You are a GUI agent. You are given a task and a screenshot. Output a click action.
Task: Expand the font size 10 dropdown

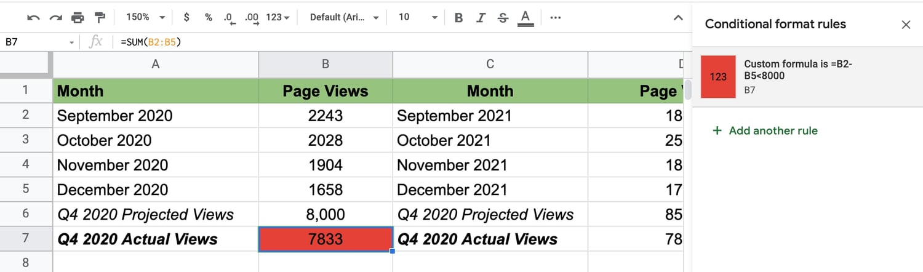(x=418, y=17)
